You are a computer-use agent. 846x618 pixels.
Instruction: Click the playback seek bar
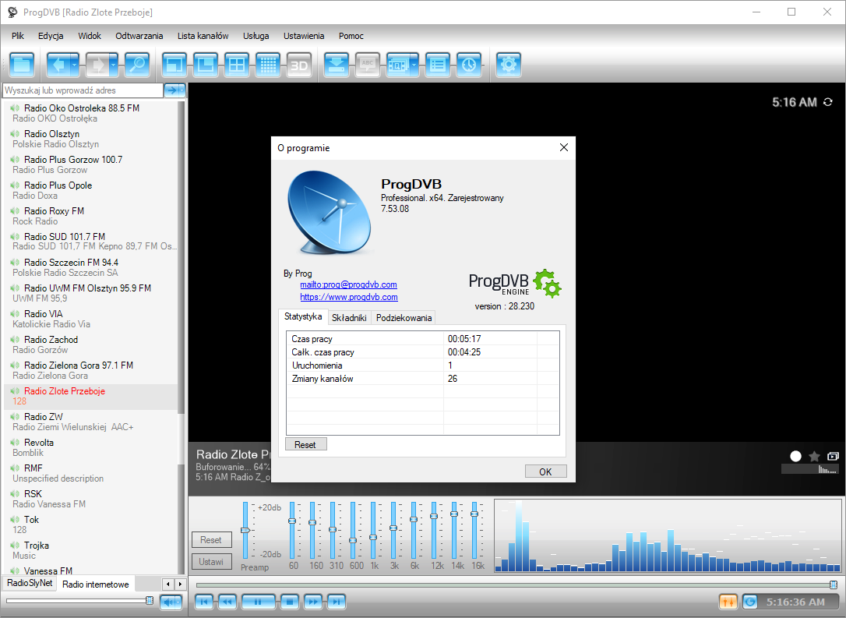(x=516, y=584)
